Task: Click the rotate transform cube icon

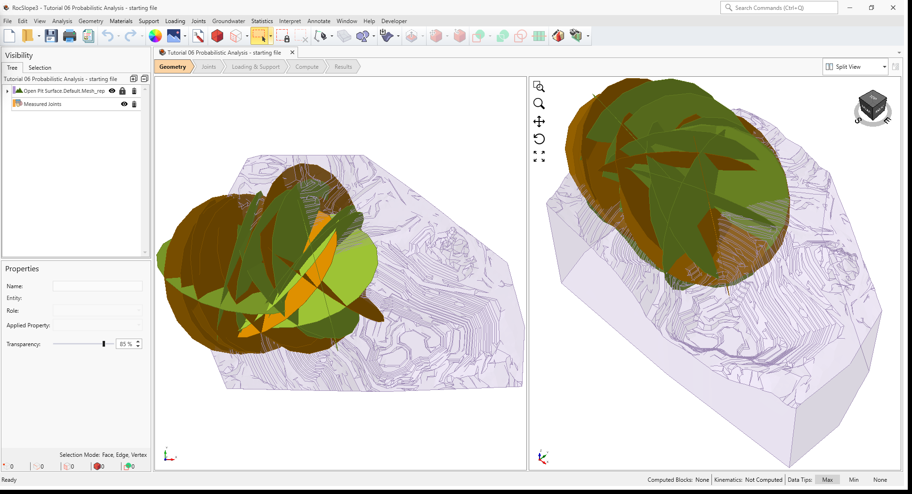Action: [x=460, y=36]
